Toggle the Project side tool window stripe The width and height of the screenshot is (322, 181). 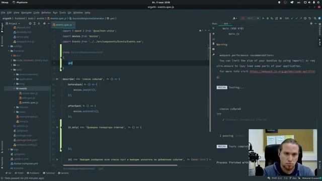pyautogui.click(x=2, y=28)
